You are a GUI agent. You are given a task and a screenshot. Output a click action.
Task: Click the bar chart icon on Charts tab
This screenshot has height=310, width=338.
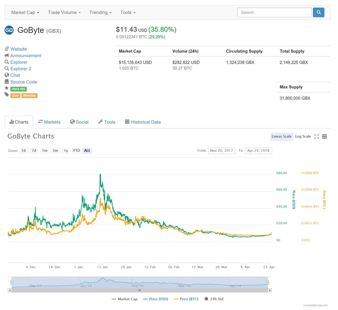point(12,122)
